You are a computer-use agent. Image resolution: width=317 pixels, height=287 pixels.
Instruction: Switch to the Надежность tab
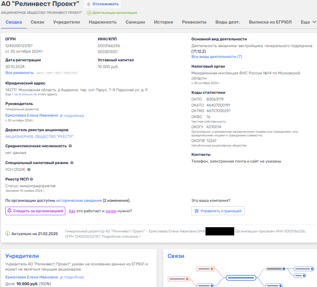point(103,22)
